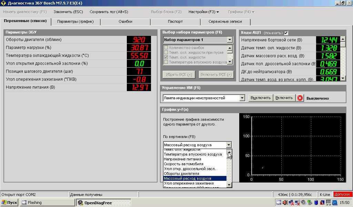The image size is (353, 207).
Task: Open the Настройки (F3) menu
Action: [x=203, y=12]
